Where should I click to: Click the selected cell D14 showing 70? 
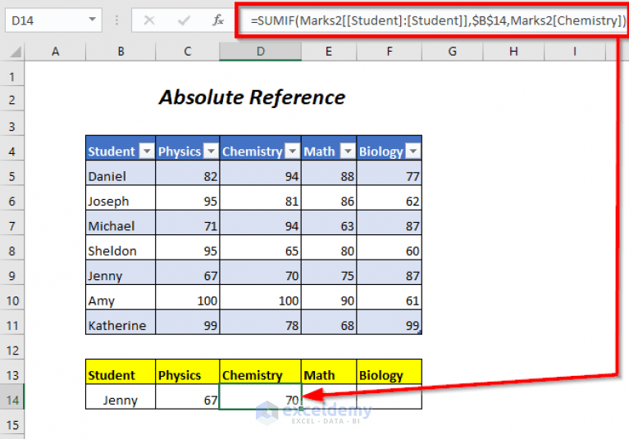(x=260, y=397)
